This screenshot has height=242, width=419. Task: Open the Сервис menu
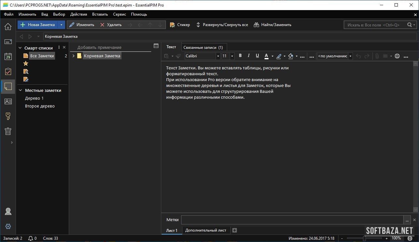120,14
